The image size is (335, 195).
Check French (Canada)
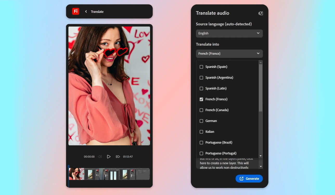[x=201, y=110]
